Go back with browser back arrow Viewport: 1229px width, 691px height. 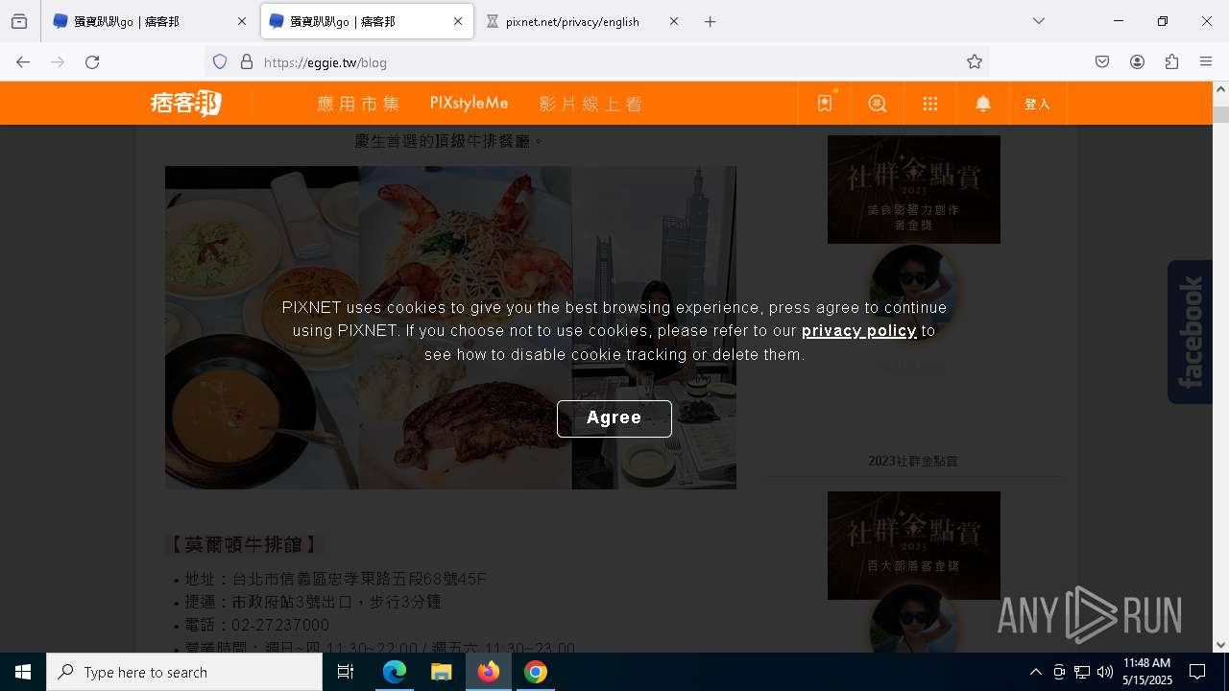tap(23, 62)
